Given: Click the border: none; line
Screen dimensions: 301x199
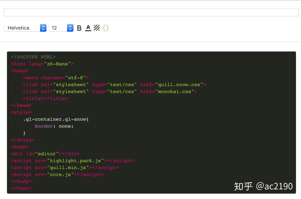Looking at the screenshot, I should coord(54,126).
